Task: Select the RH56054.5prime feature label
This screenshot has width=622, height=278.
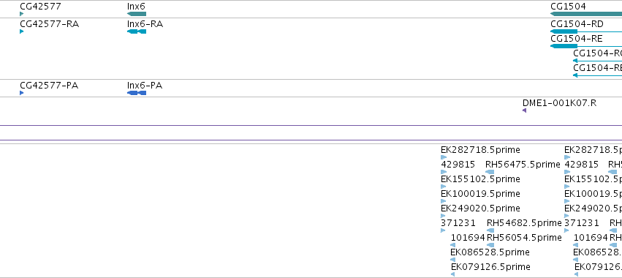Action: 524,238
